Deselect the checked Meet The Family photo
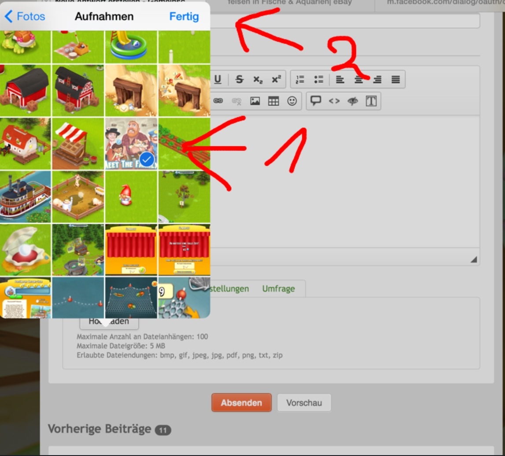 131,143
